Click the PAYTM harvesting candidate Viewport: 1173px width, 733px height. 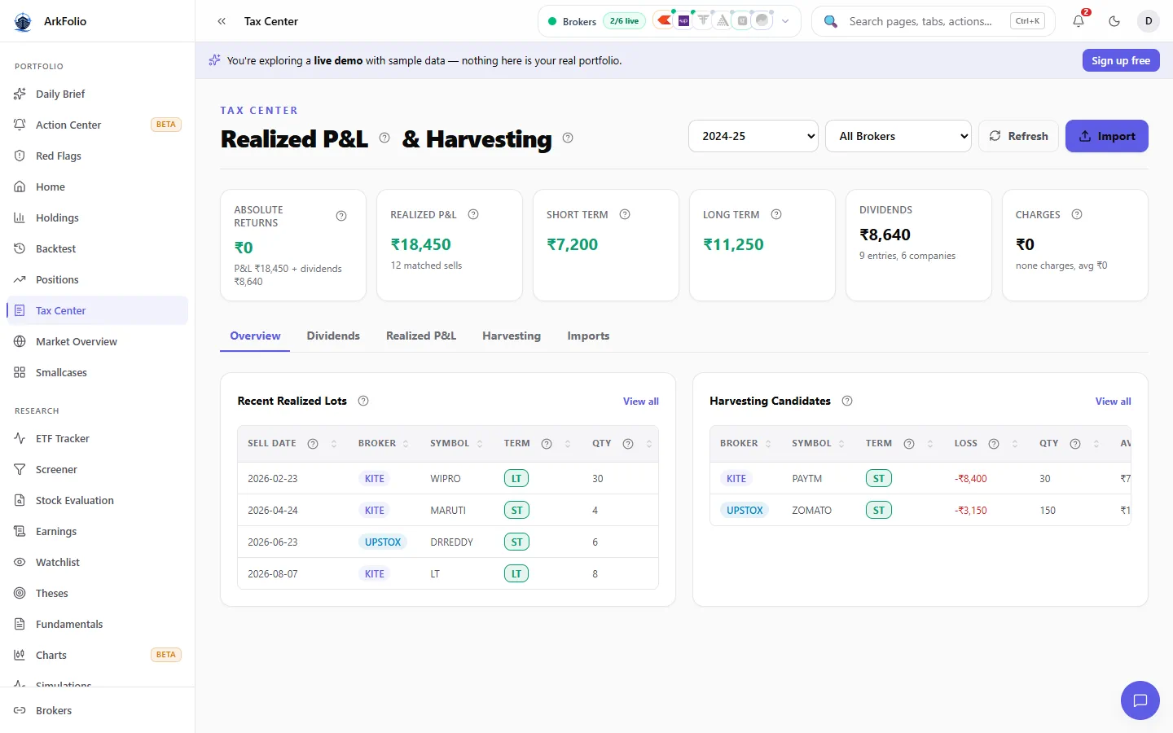click(807, 479)
